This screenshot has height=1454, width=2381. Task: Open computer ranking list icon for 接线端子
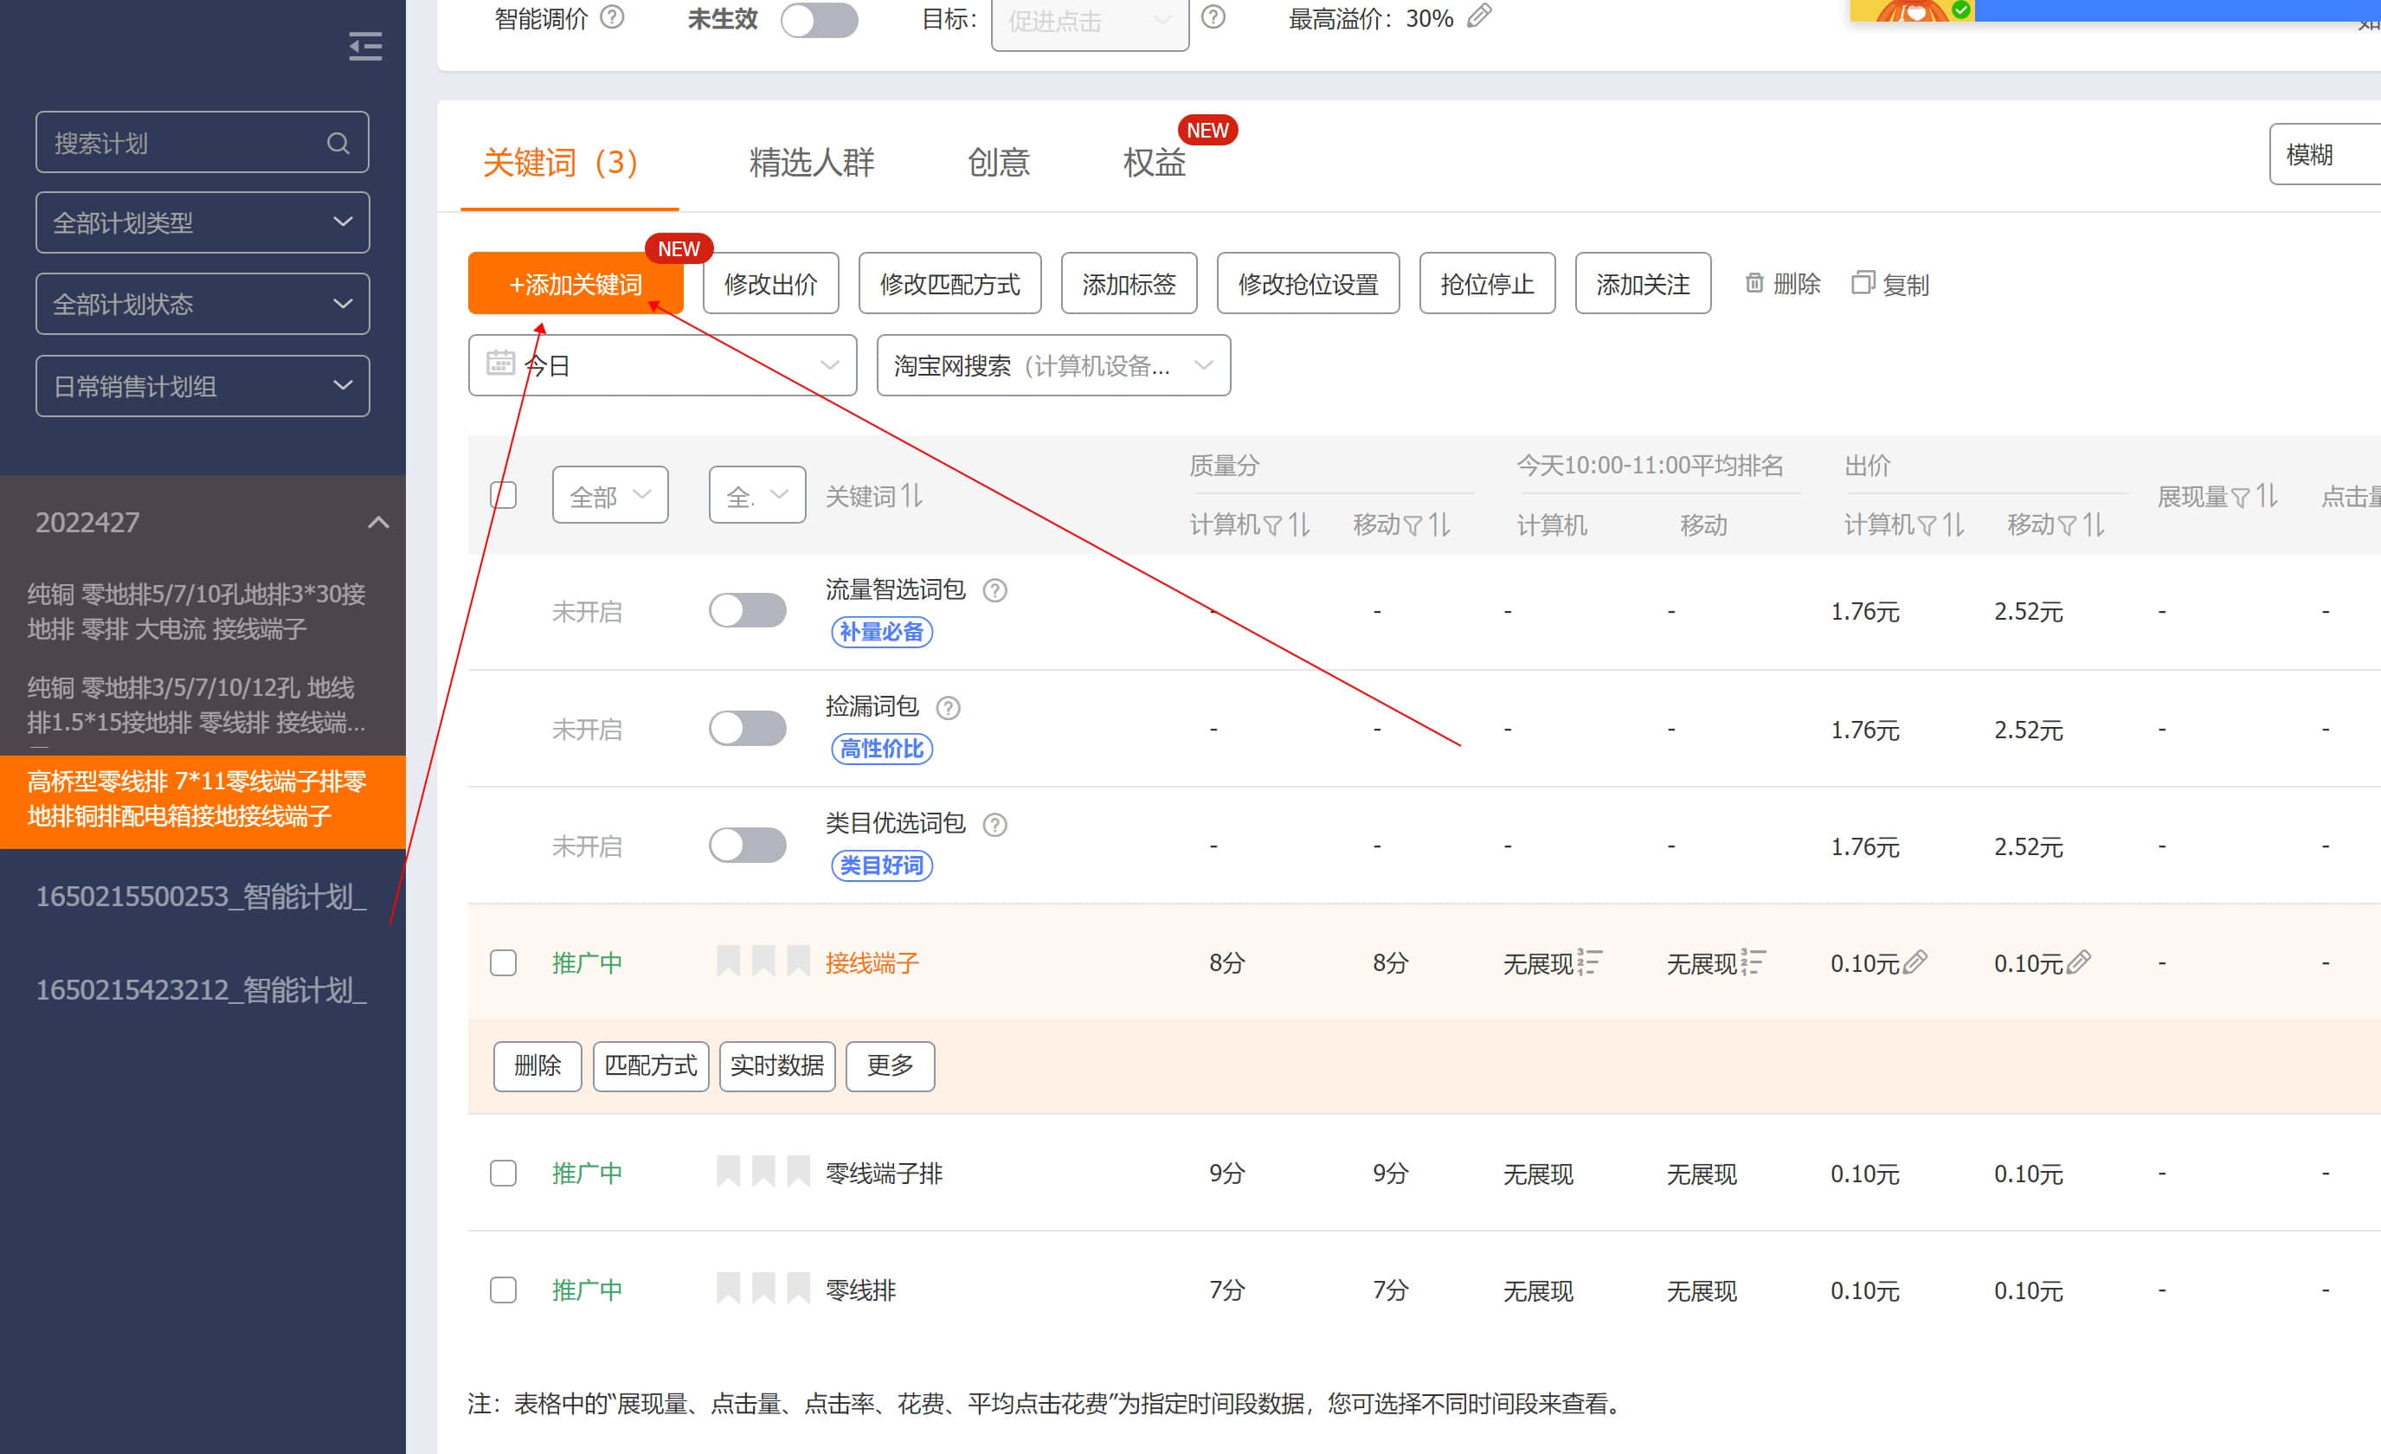1590,962
